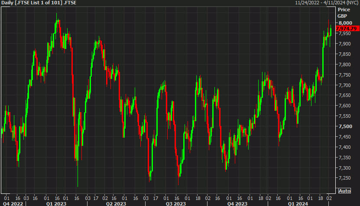The width and height of the screenshot is (360, 206).
Task: Select the bold 7,500 price axis label
Action: coord(345,126)
